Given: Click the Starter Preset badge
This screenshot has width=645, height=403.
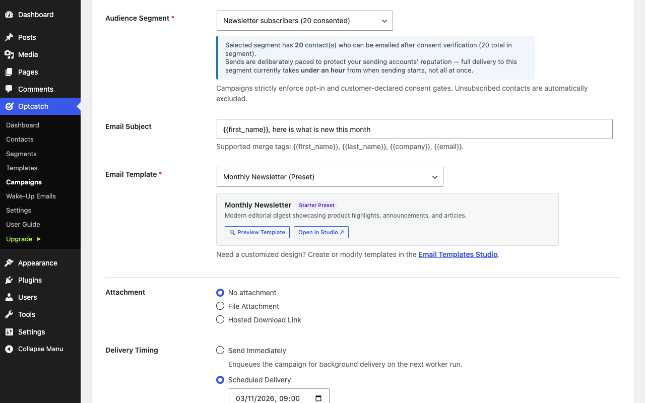Looking at the screenshot, I should tap(316, 205).
